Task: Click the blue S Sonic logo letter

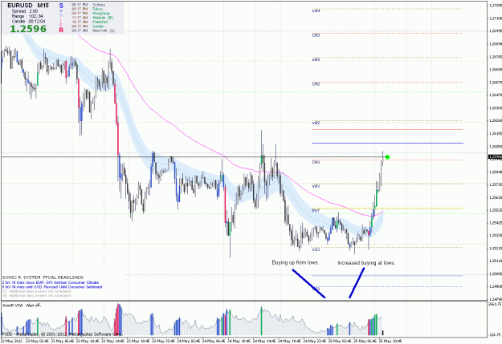Action: coord(61,6)
